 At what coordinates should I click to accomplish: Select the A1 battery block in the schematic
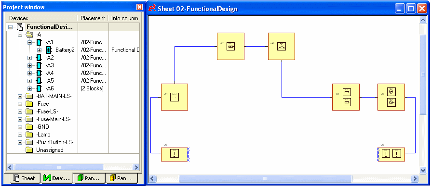(174, 97)
